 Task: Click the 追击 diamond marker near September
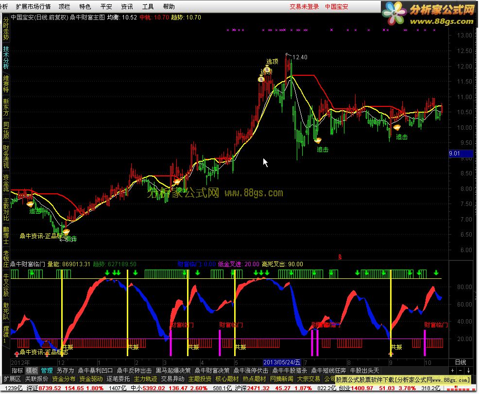(396, 127)
